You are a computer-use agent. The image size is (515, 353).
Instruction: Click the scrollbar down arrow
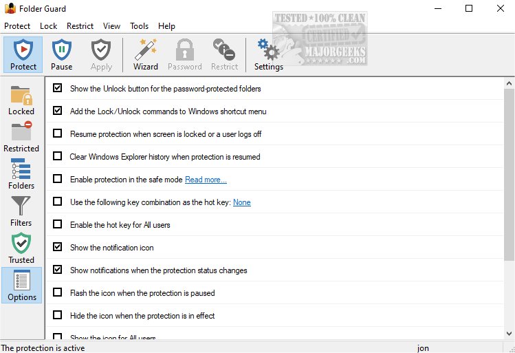[509, 334]
